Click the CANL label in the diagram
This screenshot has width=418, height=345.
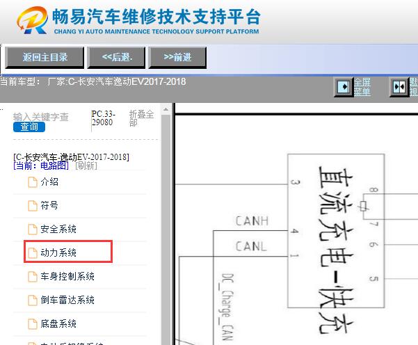(x=251, y=246)
